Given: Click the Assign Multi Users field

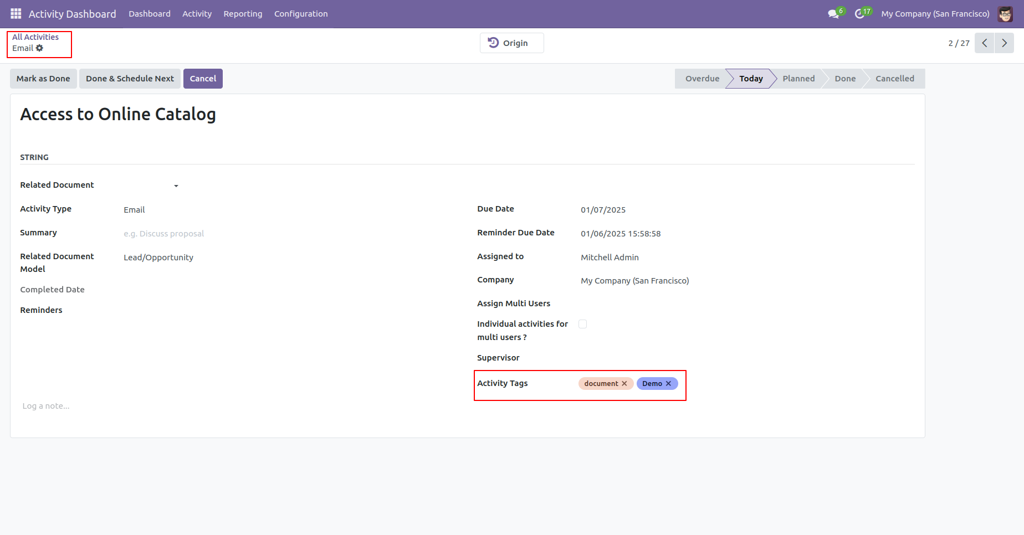Looking at the screenshot, I should [747, 304].
